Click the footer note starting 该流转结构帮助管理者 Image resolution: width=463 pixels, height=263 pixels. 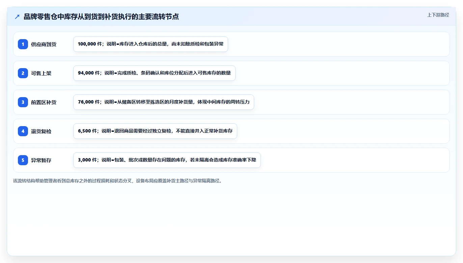point(117,181)
